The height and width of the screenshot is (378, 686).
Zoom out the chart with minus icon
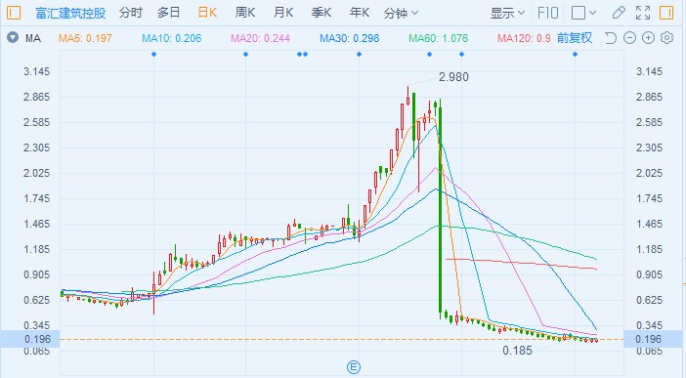pos(629,38)
